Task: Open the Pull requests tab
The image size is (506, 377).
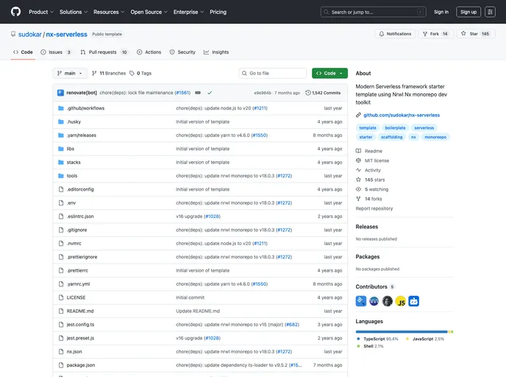Action: click(104, 52)
